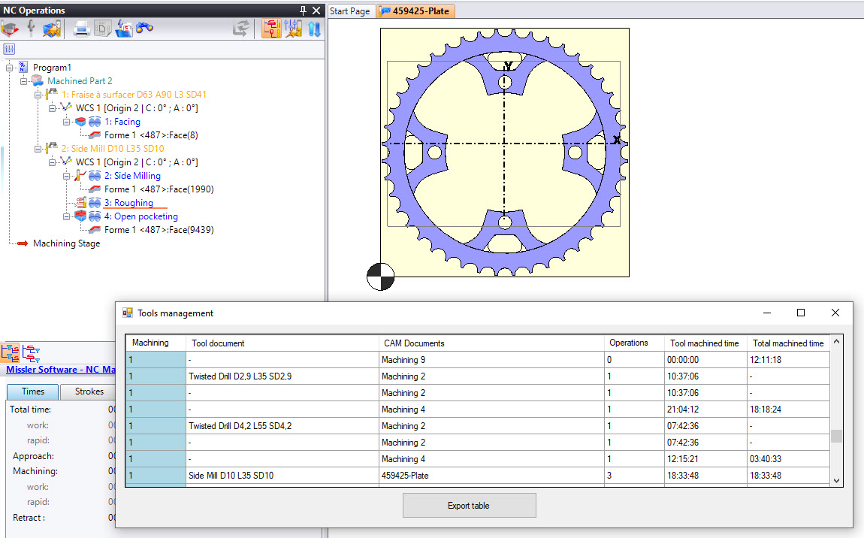Open the Strokes tab

click(89, 391)
